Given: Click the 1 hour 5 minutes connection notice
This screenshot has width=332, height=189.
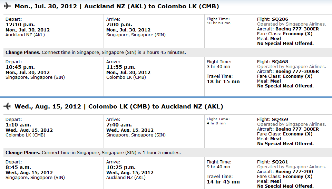Looking at the screenshot, I should point(93,153).
